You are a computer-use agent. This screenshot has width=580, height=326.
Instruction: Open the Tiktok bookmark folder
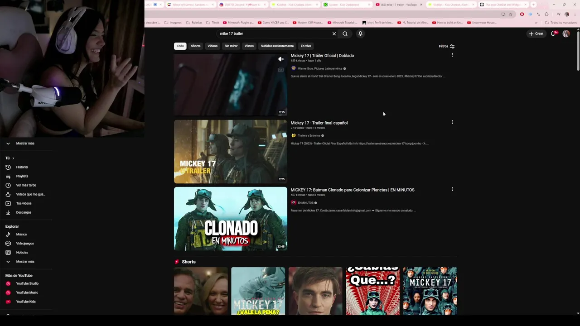[213, 22]
